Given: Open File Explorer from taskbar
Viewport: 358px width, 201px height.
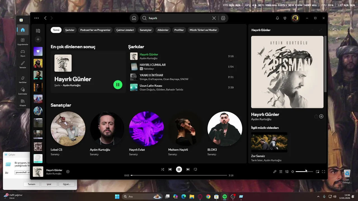Looking at the screenshot, I should [192, 197].
